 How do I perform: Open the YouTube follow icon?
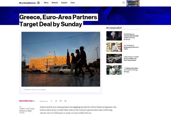[65, 101]
